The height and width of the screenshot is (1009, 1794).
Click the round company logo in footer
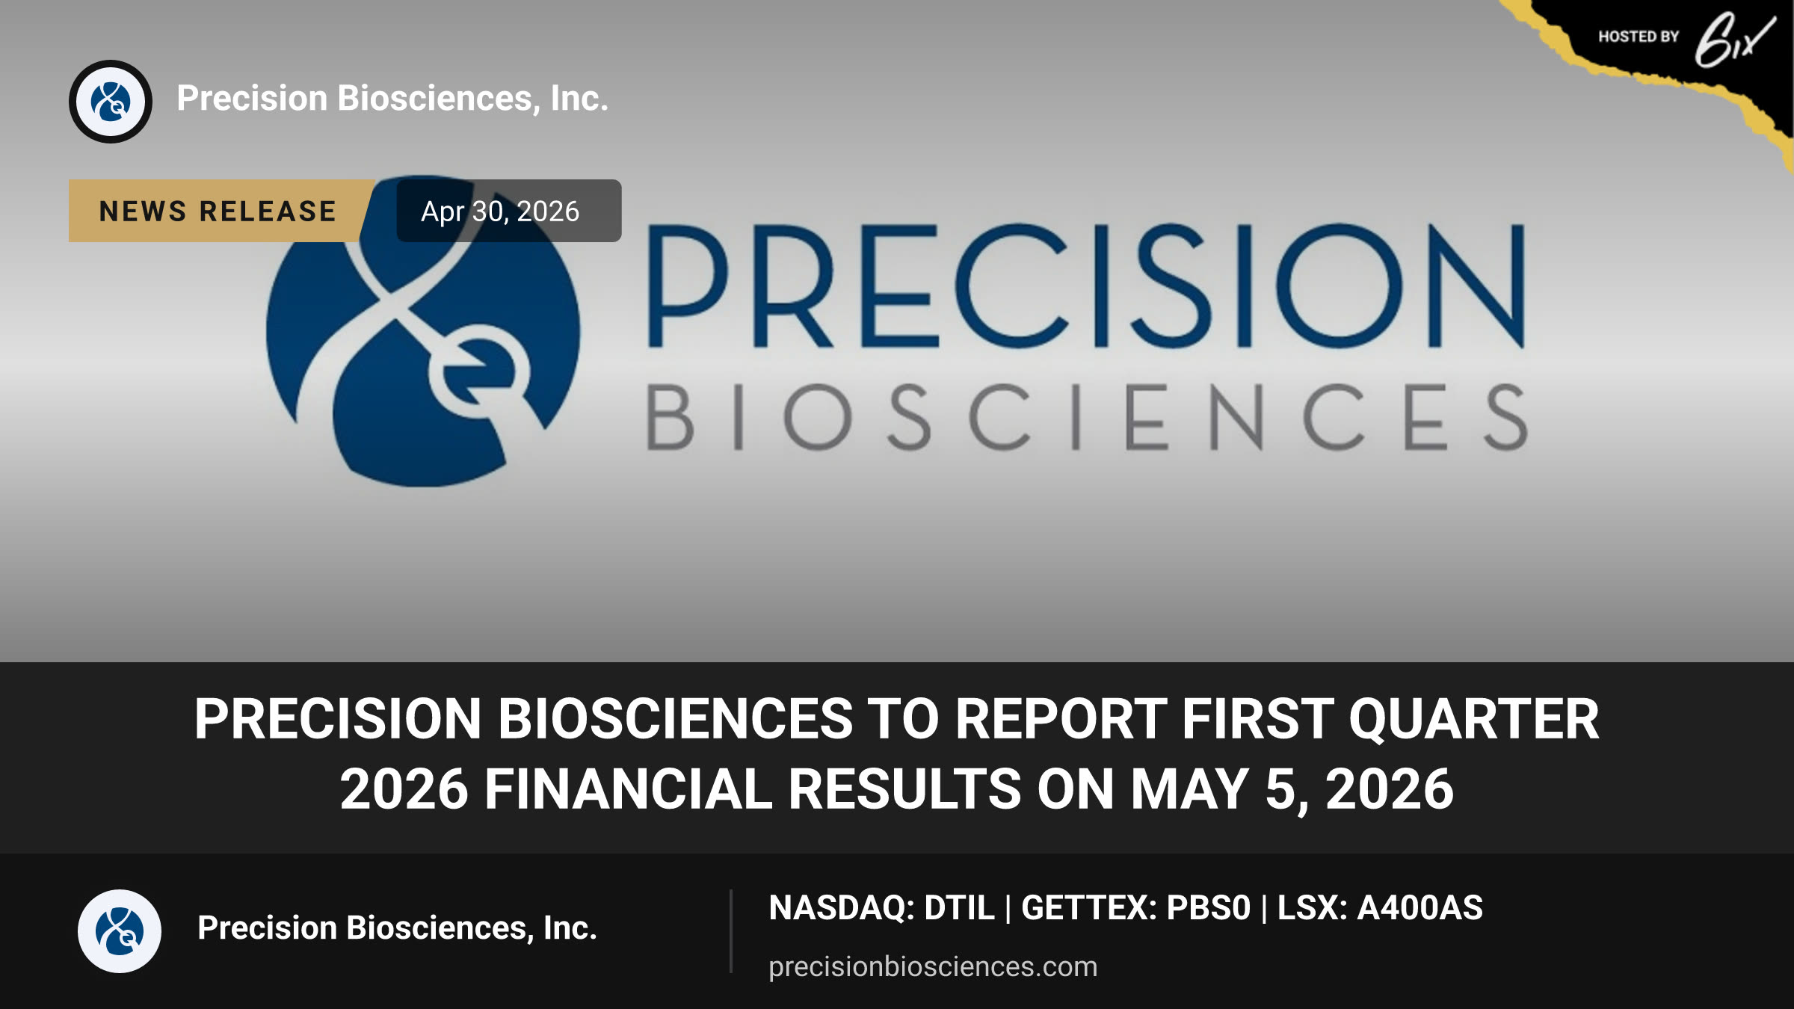pyautogui.click(x=120, y=931)
